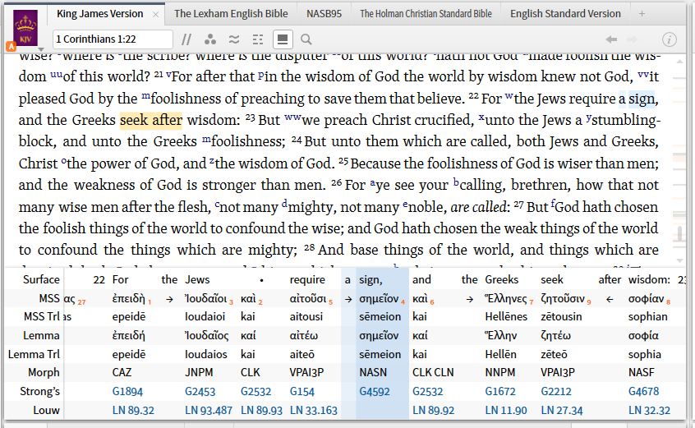Open Louw-Nida LN 33.163 link
The image size is (695, 428).
tap(313, 410)
